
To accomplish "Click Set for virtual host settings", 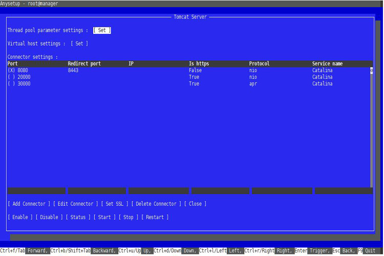I will [x=79, y=44].
